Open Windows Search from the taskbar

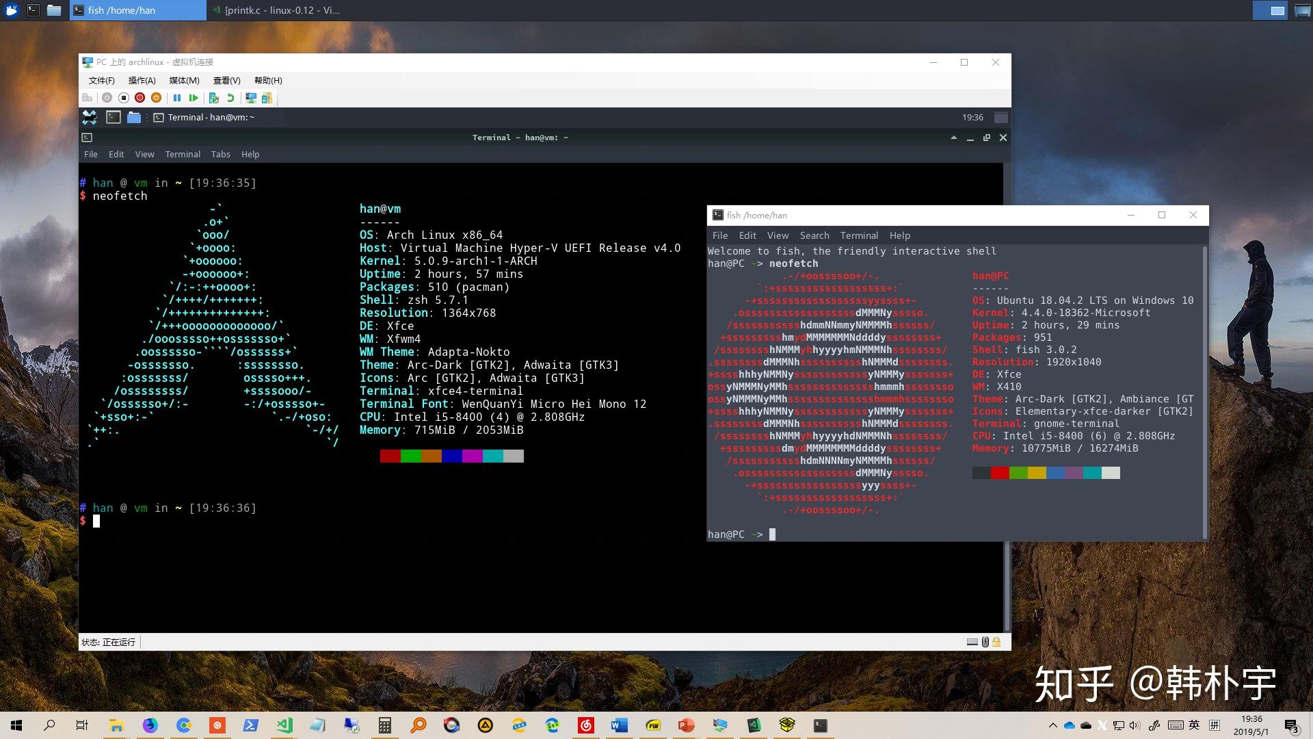(49, 725)
